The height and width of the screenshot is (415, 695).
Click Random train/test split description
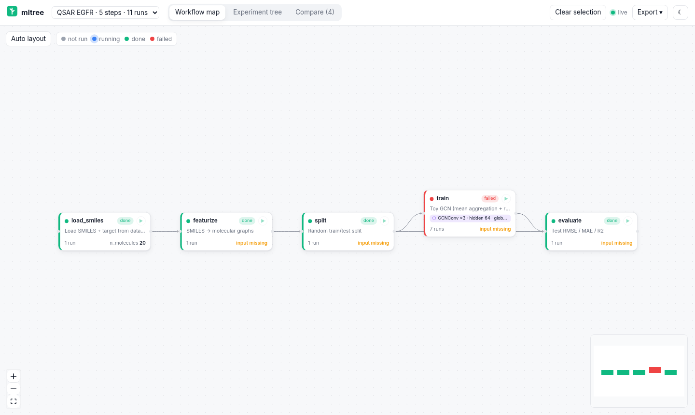(334, 231)
